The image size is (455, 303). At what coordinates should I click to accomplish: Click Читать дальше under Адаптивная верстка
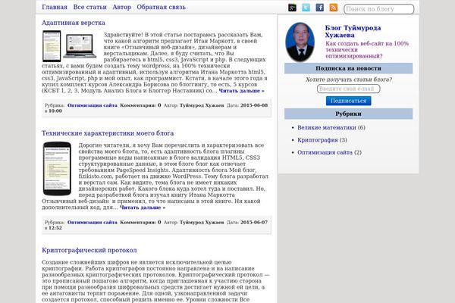tap(241, 91)
